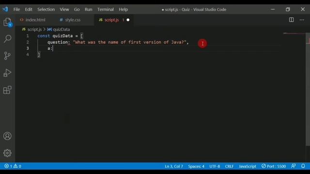Change language mode JavaScript

[x=248, y=166]
